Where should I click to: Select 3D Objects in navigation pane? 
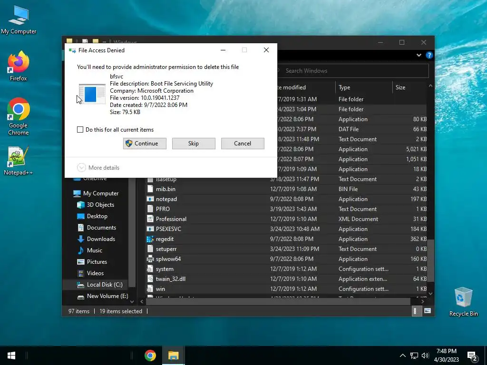[96, 205]
